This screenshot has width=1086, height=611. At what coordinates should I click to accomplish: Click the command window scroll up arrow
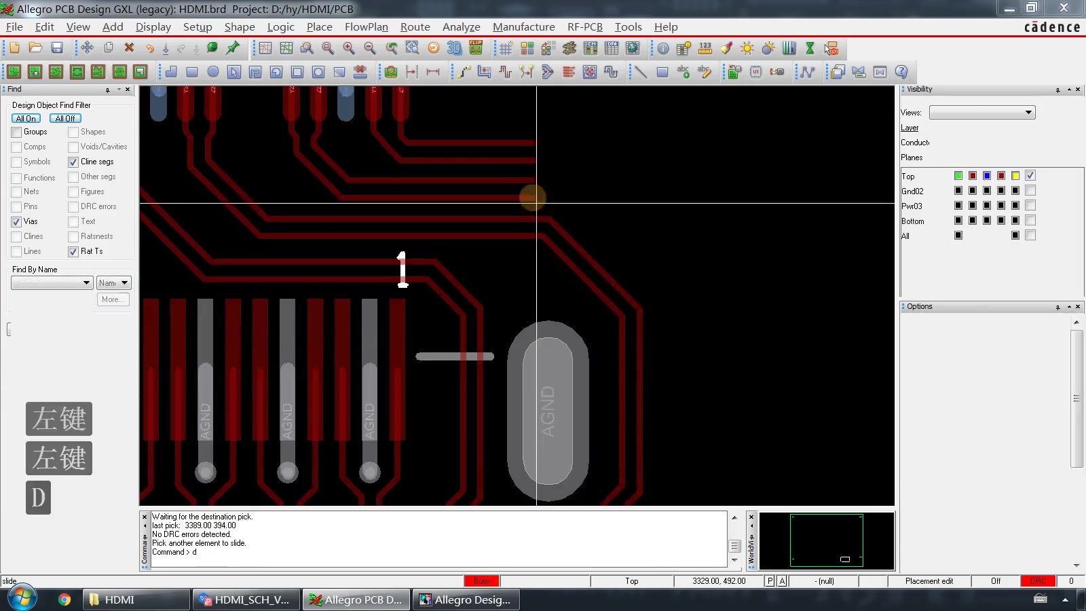coord(734,517)
